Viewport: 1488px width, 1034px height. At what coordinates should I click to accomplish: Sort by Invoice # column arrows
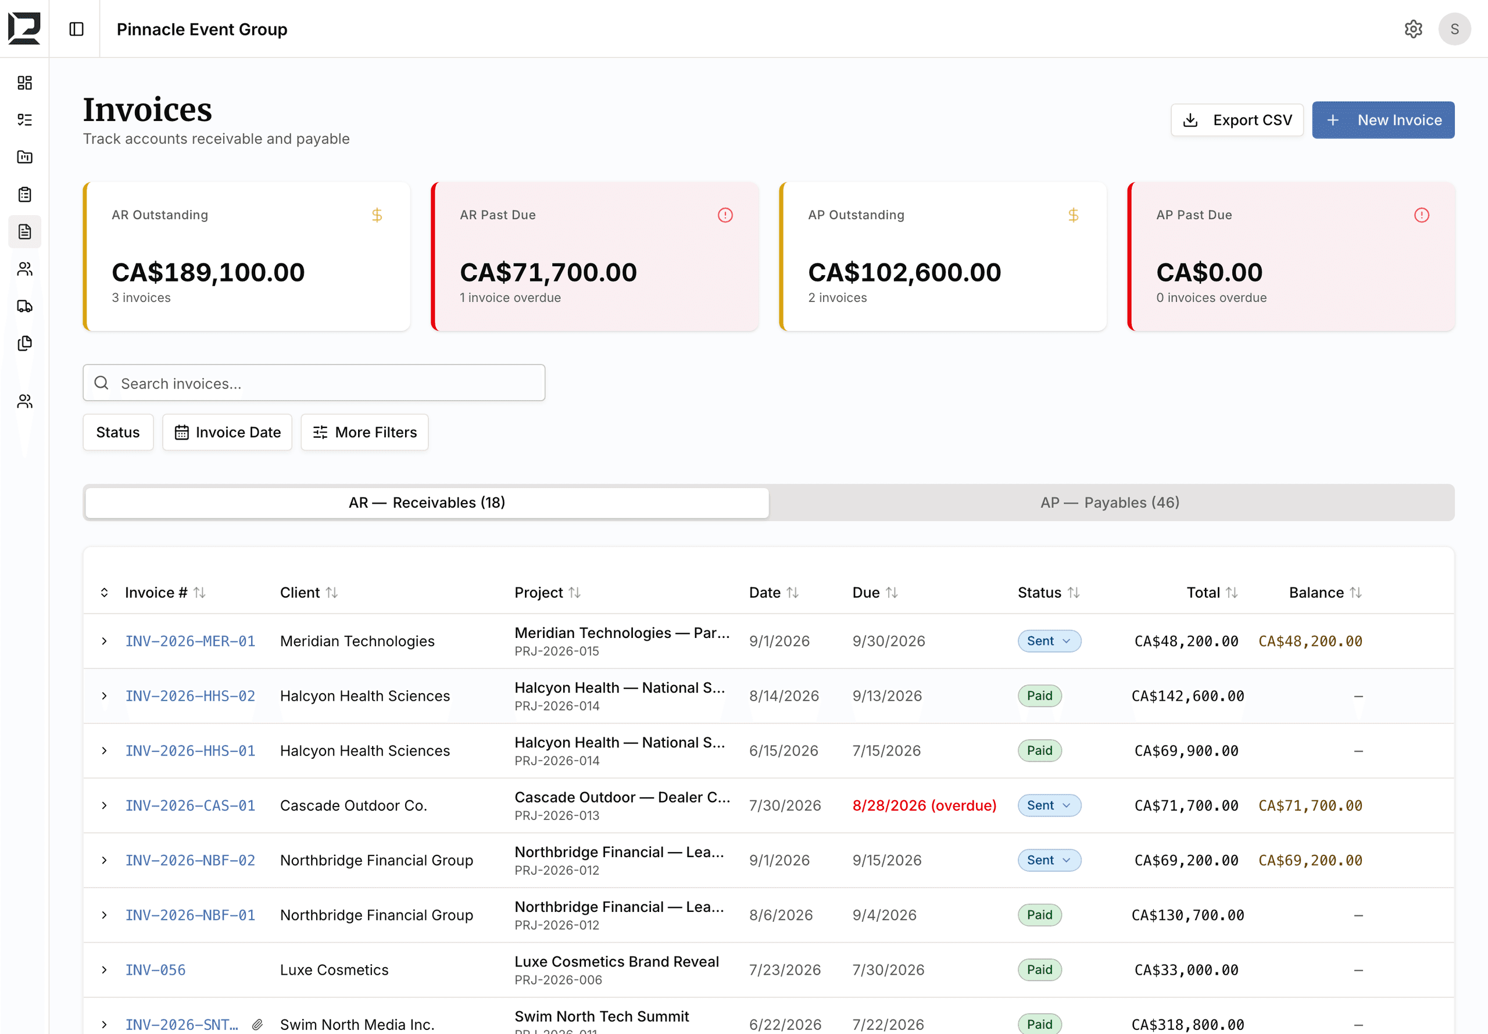[x=199, y=593]
